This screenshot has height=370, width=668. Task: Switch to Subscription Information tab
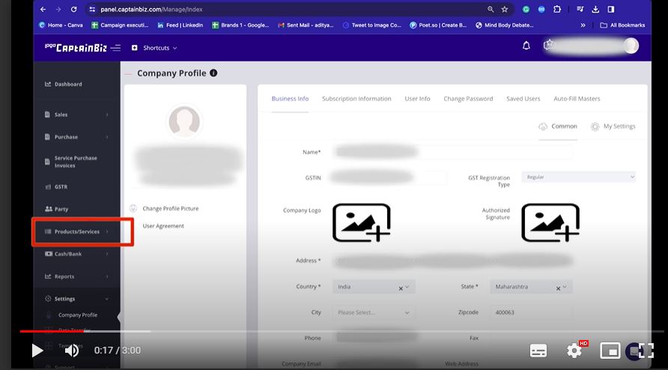[x=356, y=98]
